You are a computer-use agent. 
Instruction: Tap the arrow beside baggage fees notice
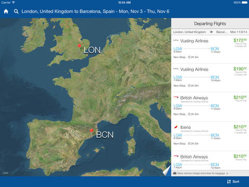coord(227,173)
